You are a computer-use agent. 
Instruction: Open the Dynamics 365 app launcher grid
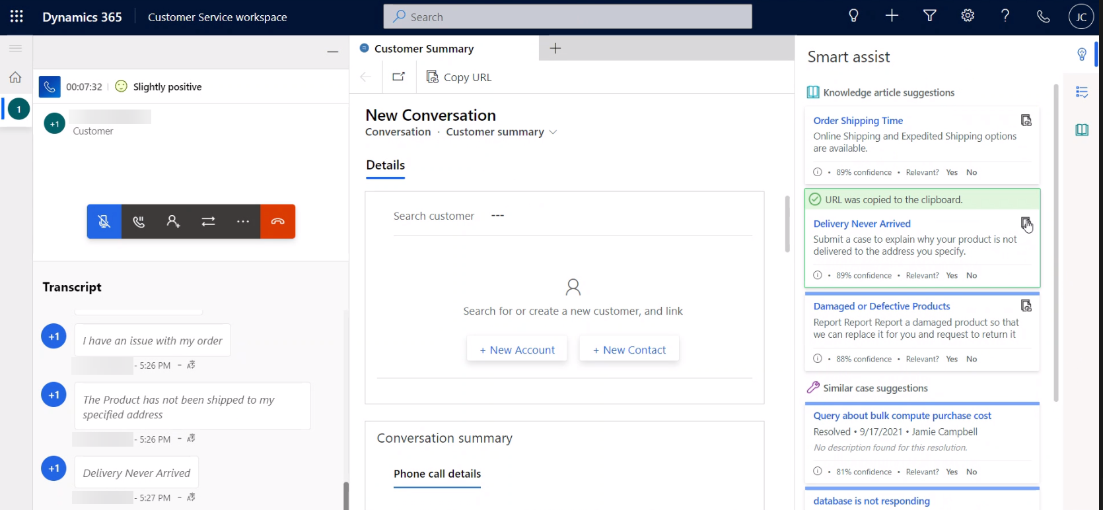pos(17,16)
